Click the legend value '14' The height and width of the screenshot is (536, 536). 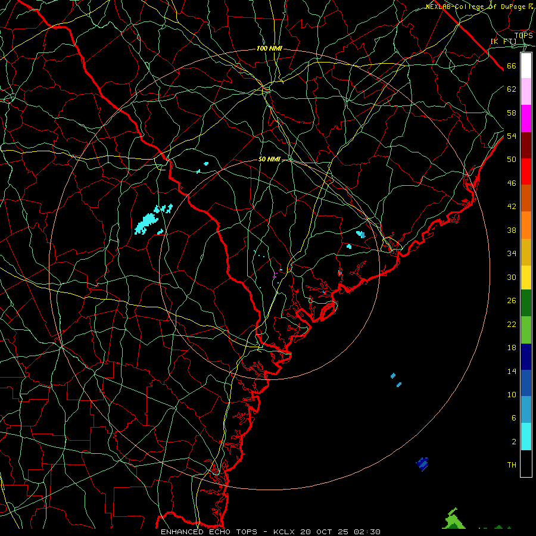(512, 371)
